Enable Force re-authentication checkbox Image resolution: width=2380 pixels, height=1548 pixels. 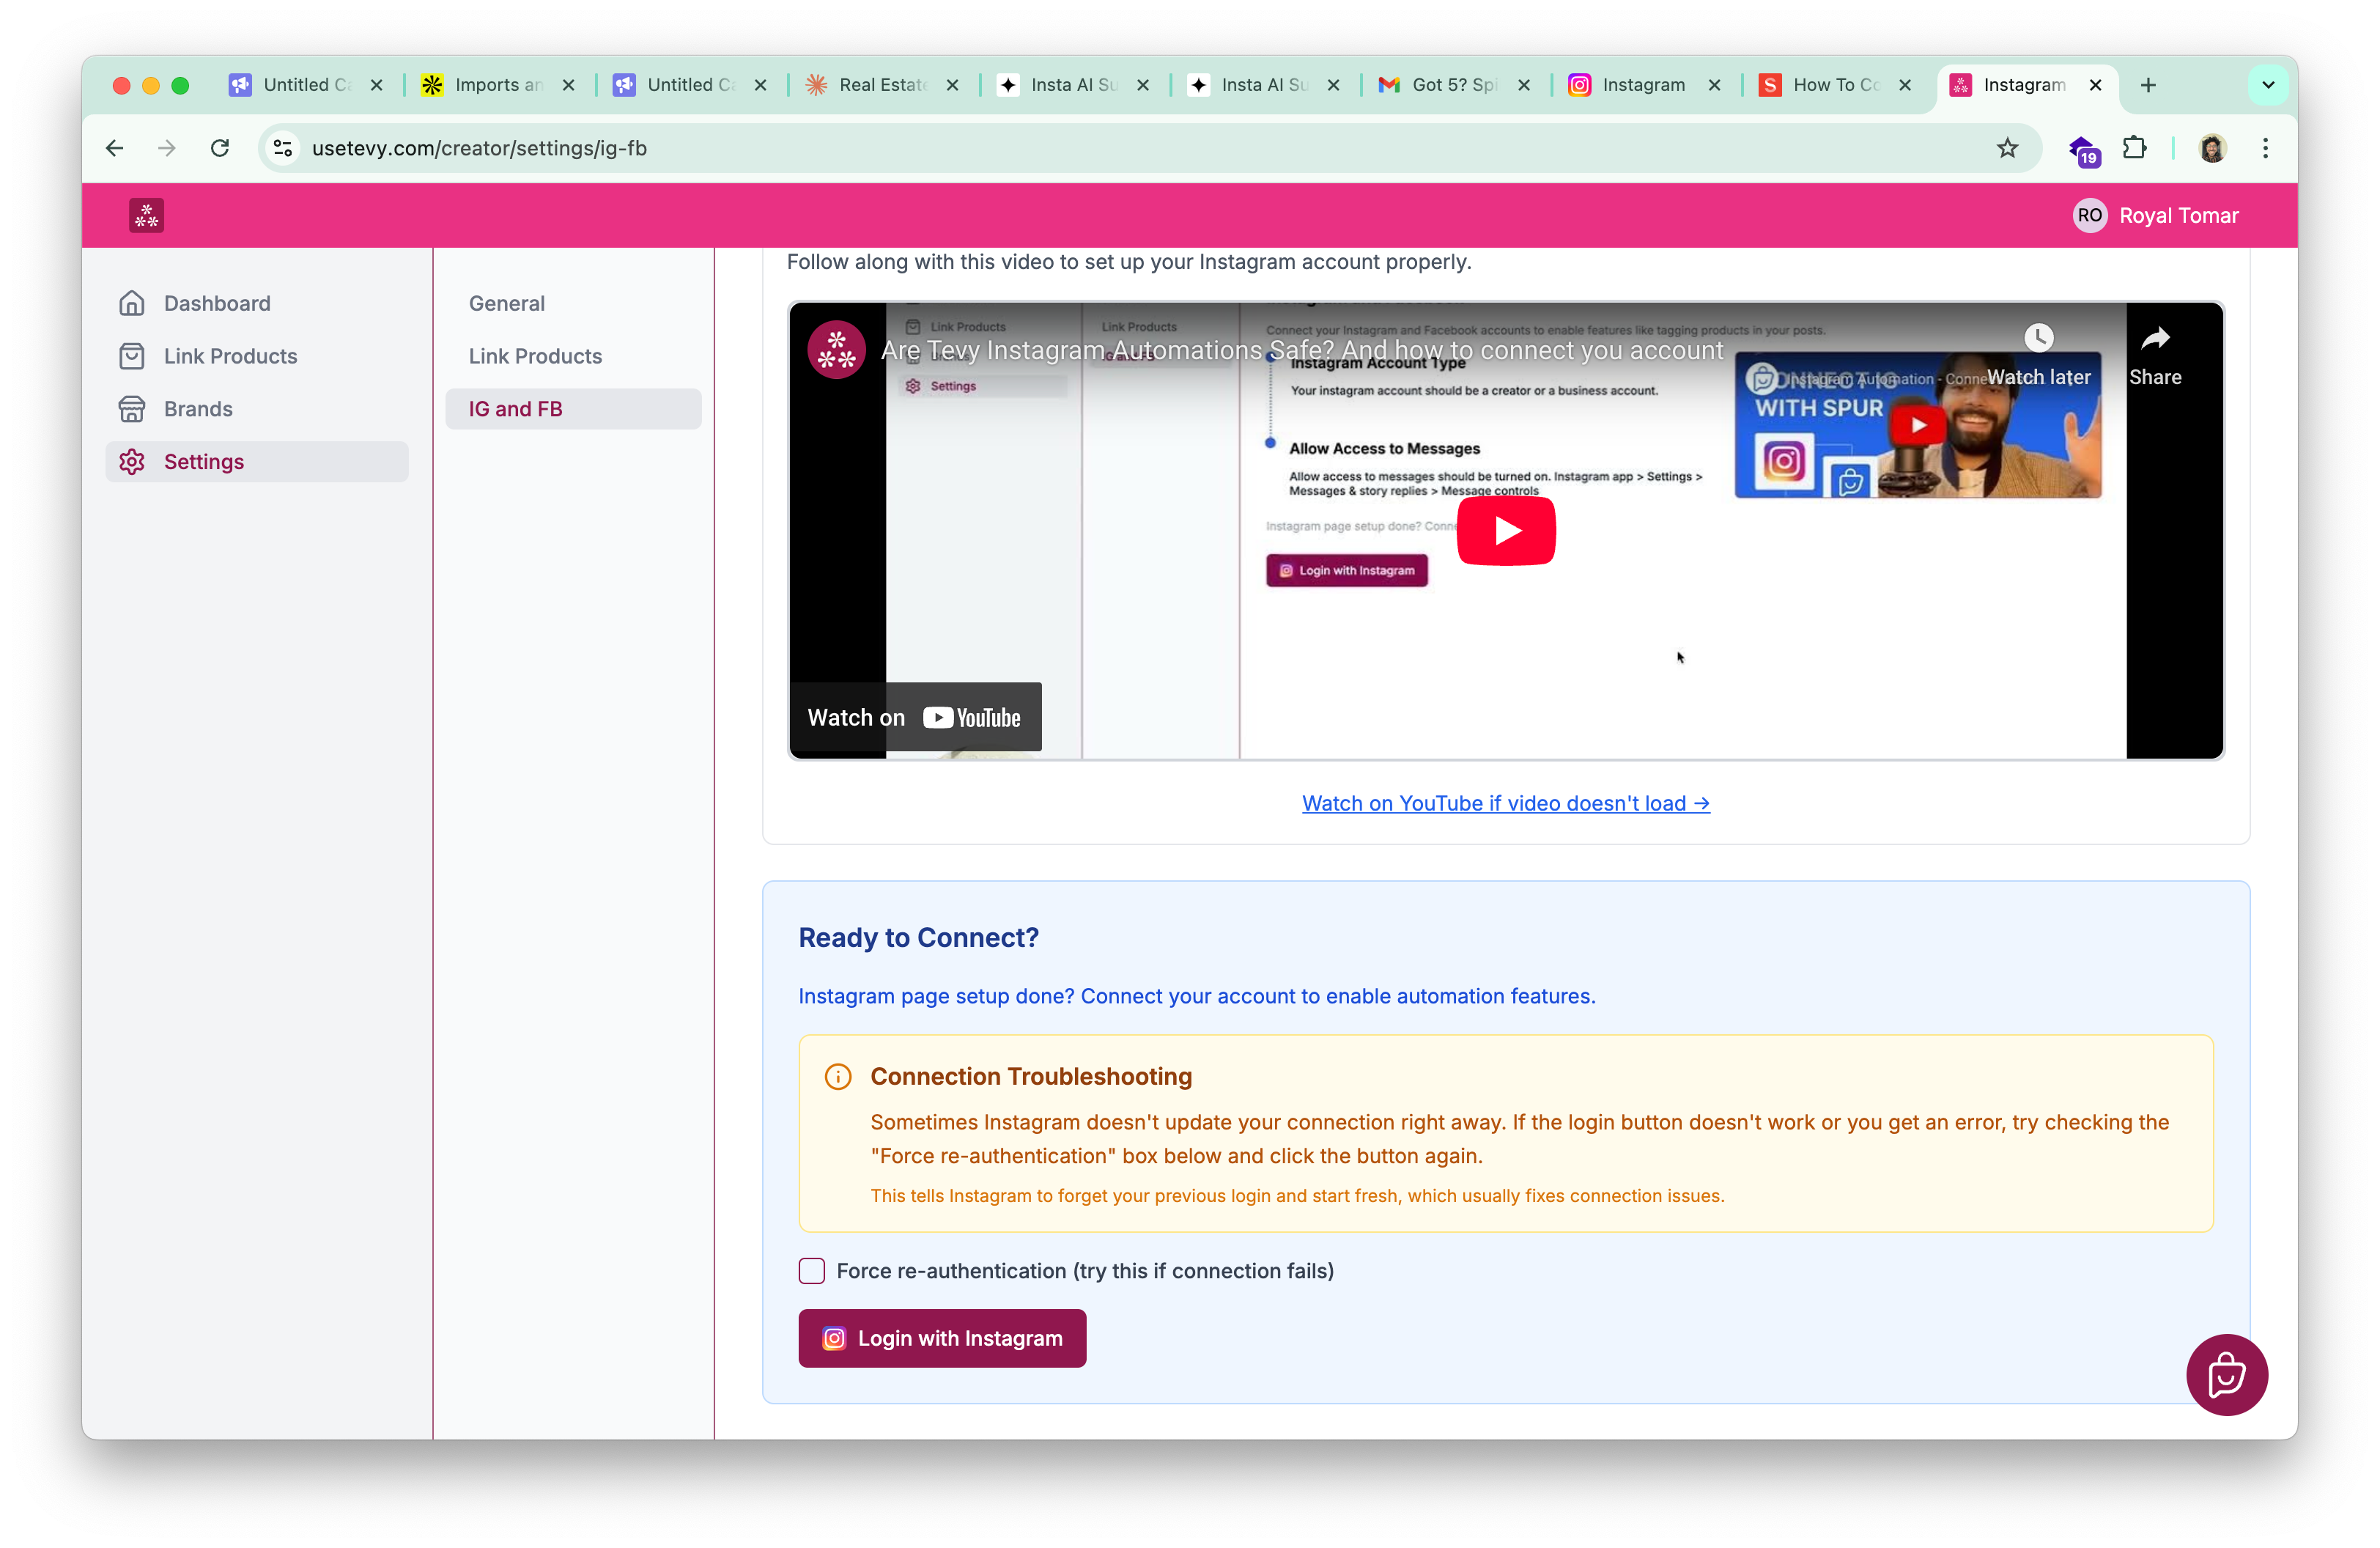click(x=811, y=1271)
